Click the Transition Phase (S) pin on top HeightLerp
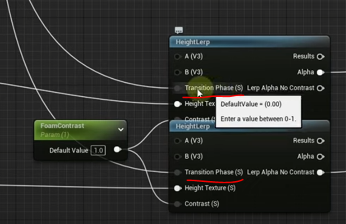This screenshot has height=224, width=346. click(x=177, y=88)
